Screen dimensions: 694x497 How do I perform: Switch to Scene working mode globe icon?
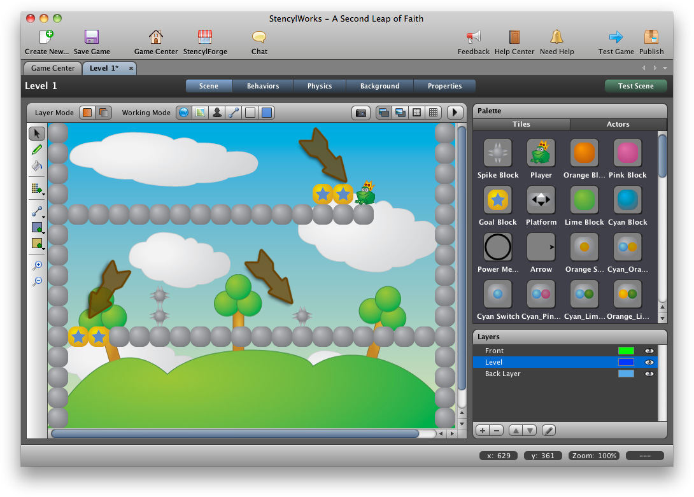[183, 113]
